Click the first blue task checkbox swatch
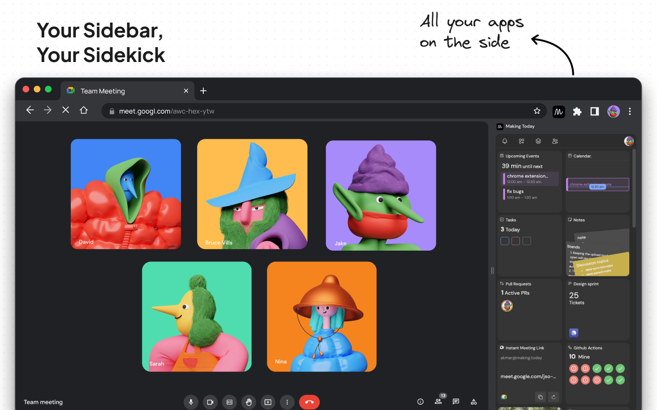 tap(505, 241)
